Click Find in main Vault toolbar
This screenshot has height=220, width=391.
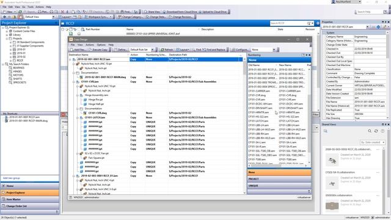pyautogui.click(x=126, y=12)
